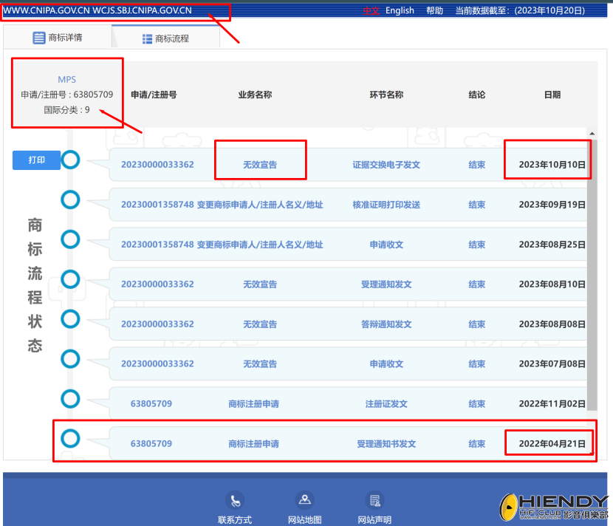Select 中文 language option
613x526 pixels.
[x=371, y=10]
